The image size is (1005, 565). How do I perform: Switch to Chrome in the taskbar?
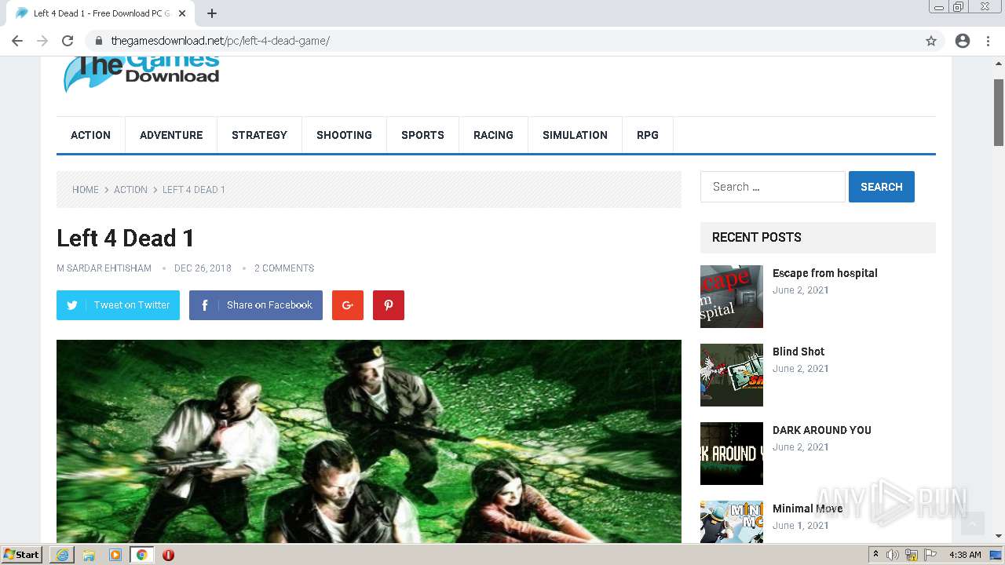pyautogui.click(x=141, y=554)
